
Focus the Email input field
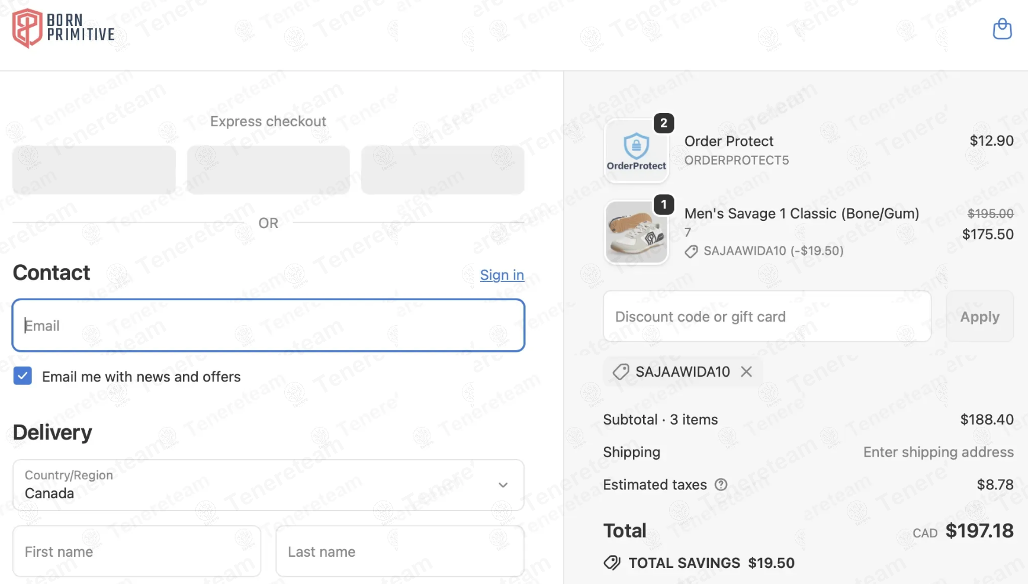(268, 325)
